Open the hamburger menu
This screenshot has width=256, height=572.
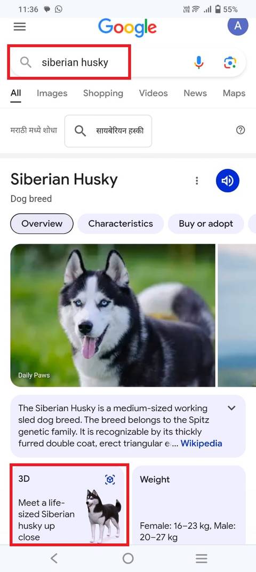click(20, 27)
